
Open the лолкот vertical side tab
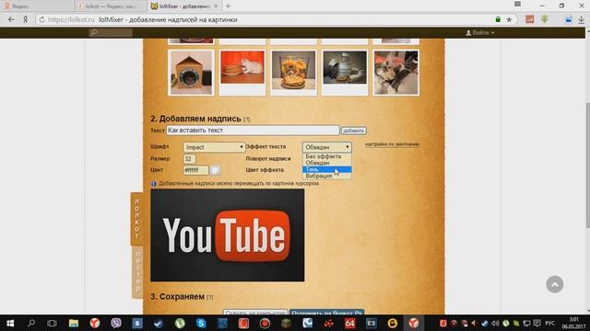(x=137, y=219)
